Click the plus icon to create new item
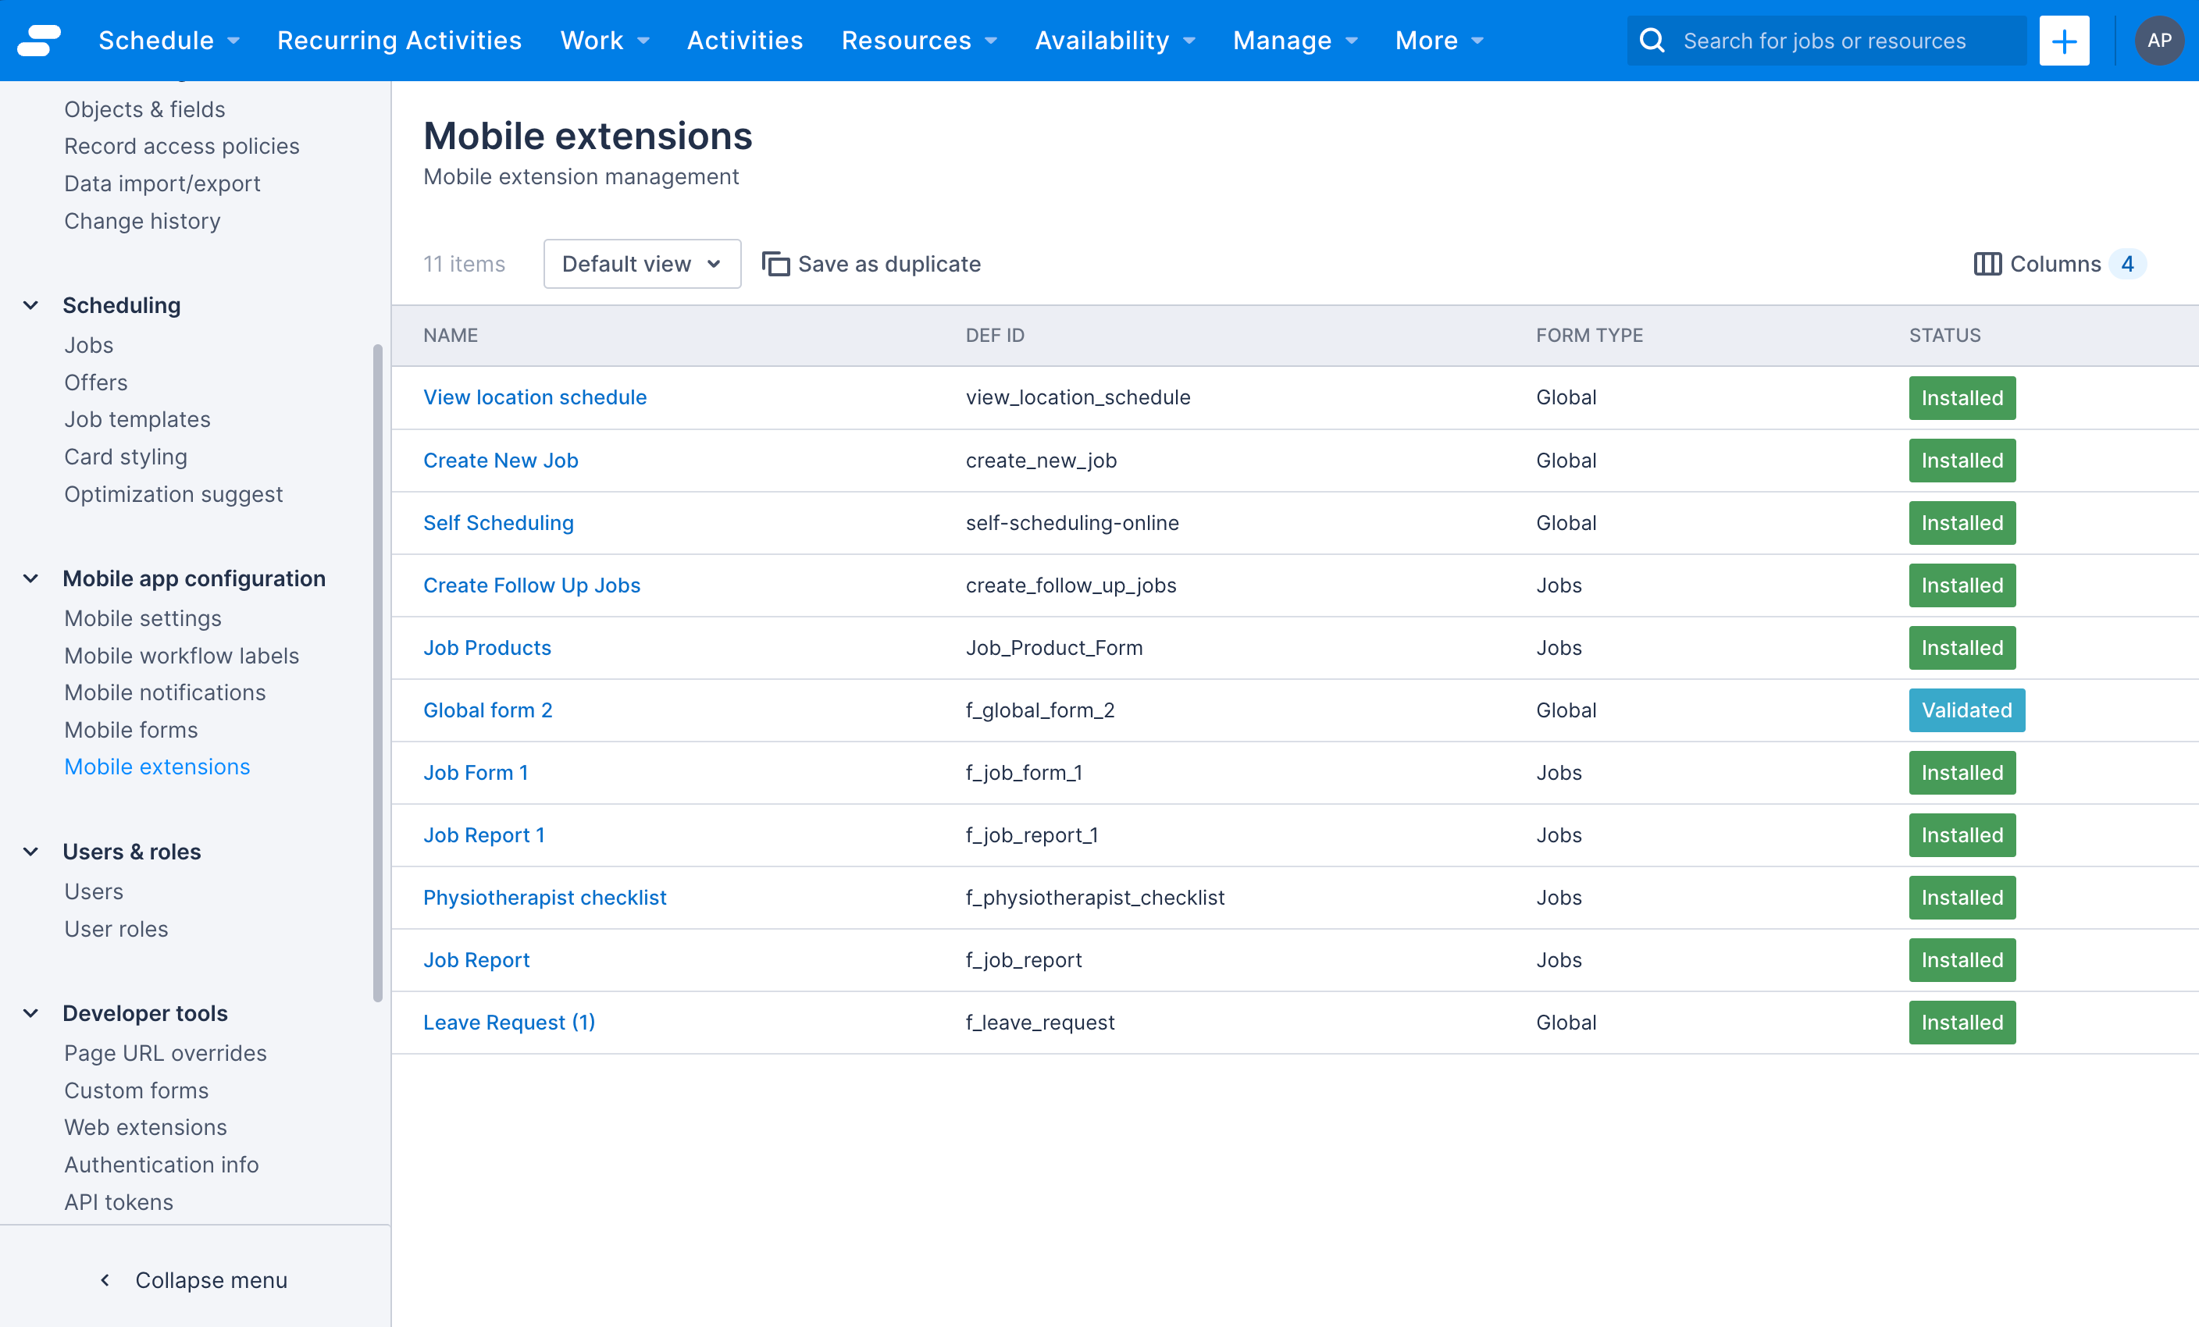The height and width of the screenshot is (1327, 2199). (x=2063, y=40)
